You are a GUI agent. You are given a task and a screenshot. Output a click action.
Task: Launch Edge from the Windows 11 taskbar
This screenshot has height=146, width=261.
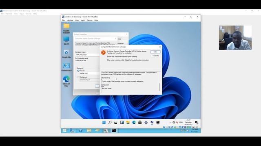coord(134,122)
